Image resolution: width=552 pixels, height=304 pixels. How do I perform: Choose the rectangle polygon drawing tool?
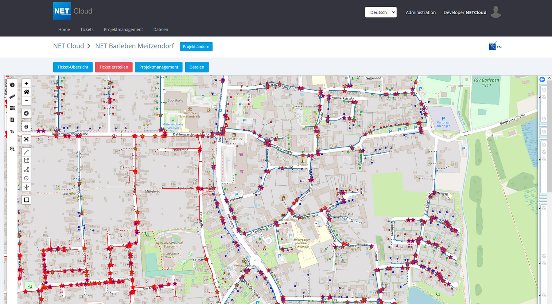tap(26, 161)
